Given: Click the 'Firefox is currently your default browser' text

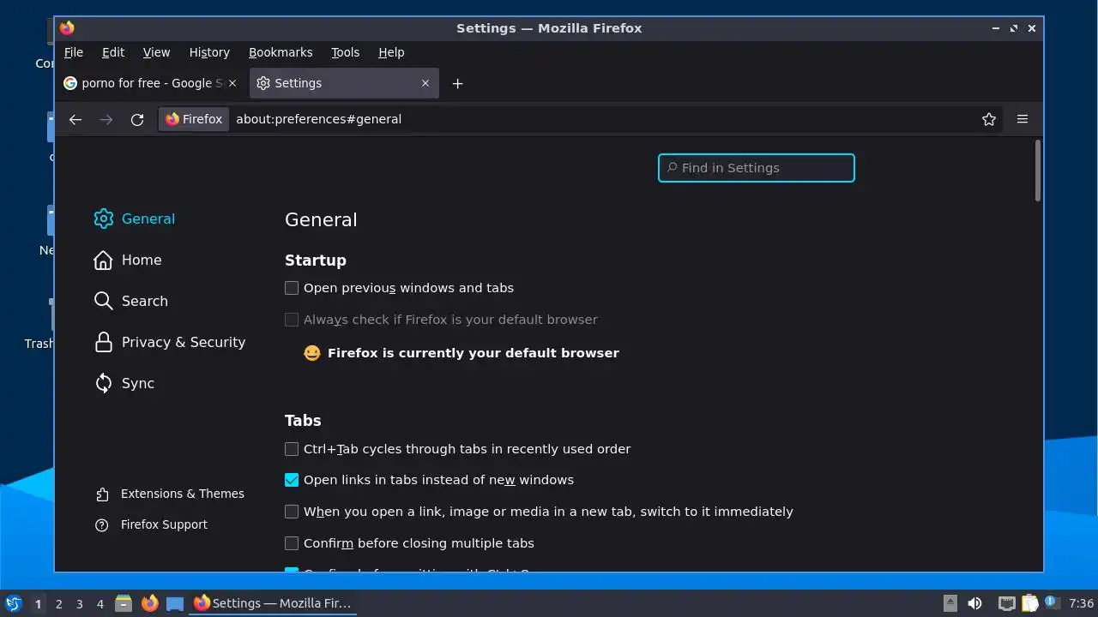Looking at the screenshot, I should coord(474,353).
